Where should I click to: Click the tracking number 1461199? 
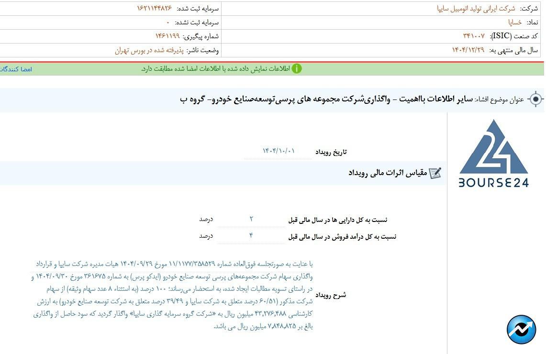pyautogui.click(x=167, y=36)
